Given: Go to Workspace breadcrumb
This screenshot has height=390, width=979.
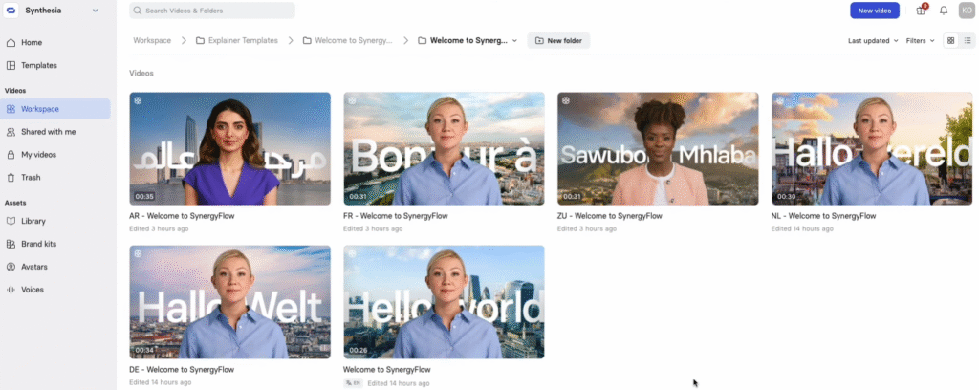Looking at the screenshot, I should 152,40.
